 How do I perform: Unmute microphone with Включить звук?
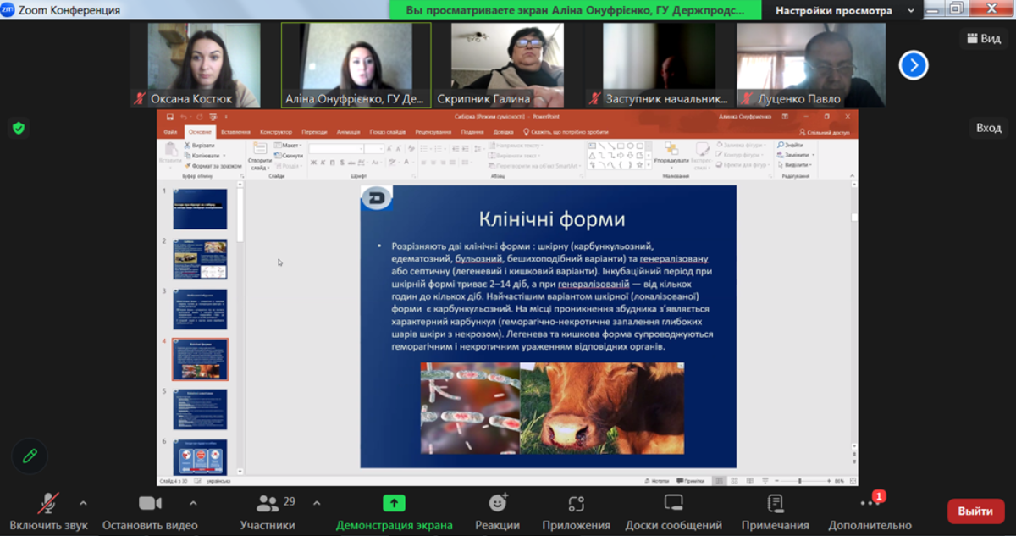coord(49,504)
